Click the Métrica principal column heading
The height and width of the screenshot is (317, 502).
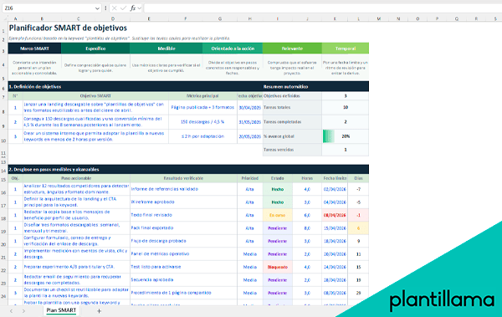(x=202, y=95)
